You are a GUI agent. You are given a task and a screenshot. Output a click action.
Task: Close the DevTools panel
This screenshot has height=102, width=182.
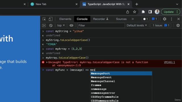pos(179,19)
